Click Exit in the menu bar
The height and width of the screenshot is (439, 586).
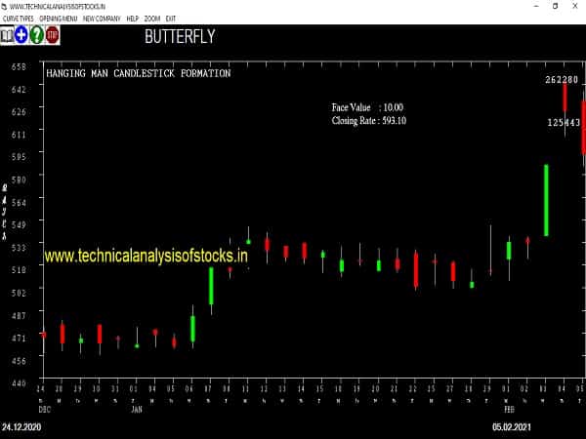171,19
